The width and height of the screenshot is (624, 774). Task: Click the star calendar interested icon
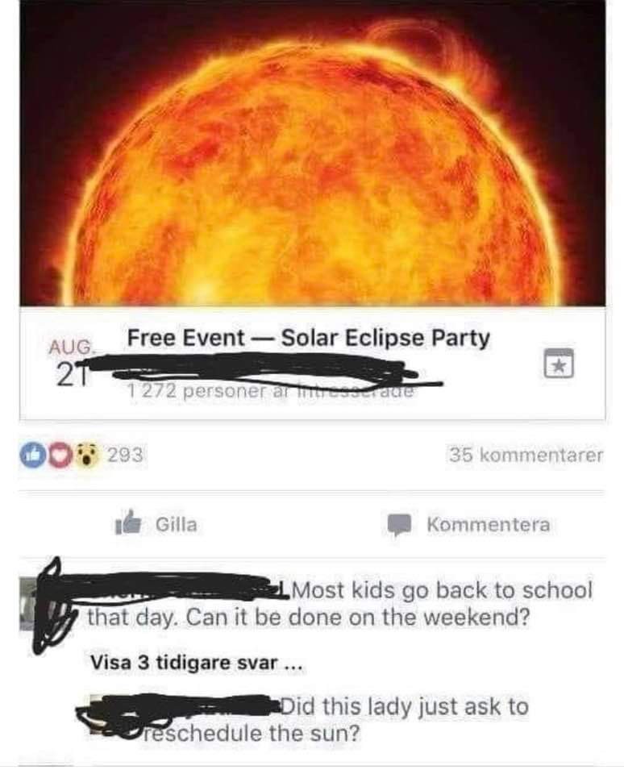coord(559,364)
